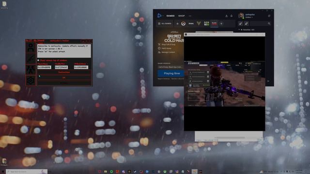Expand the Game Version dropdown
Viewport: 310px width, 174px height.
(x=170, y=67)
